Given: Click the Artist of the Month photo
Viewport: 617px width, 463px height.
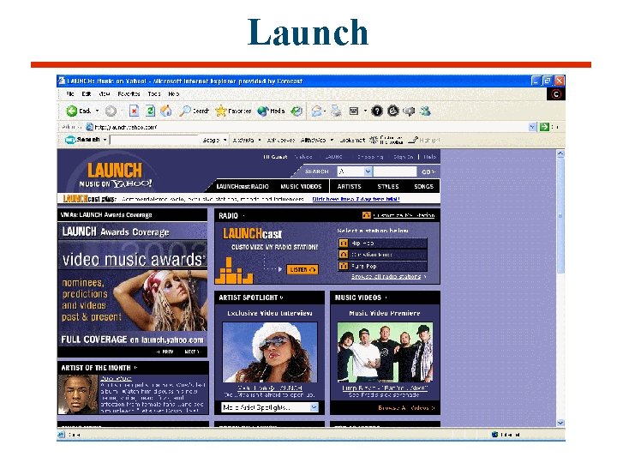Looking at the screenshot, I should tap(77, 394).
